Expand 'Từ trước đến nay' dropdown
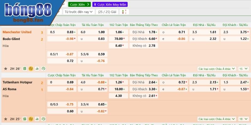The width and height of the screenshot is (251, 125). 79,12
